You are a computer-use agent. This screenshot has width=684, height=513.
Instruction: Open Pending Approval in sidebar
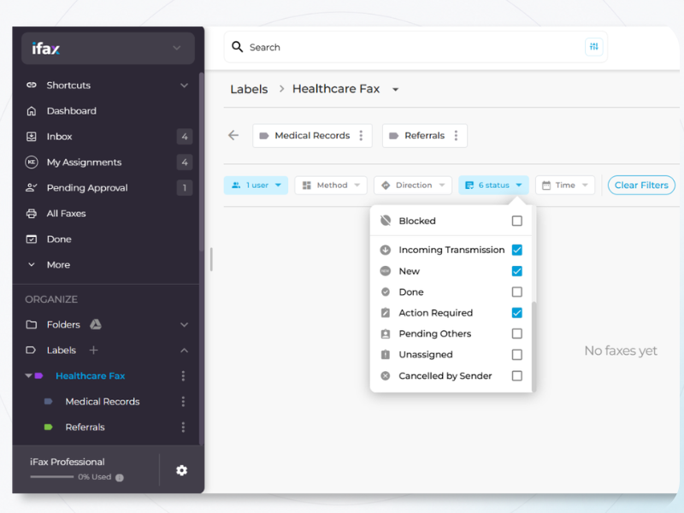87,188
